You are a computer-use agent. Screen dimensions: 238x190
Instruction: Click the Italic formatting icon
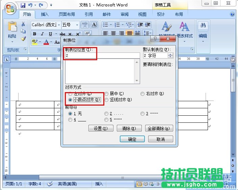[43, 34]
